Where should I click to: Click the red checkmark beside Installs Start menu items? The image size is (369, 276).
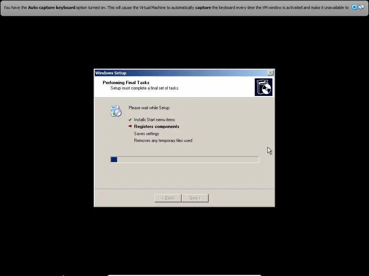tap(130, 119)
